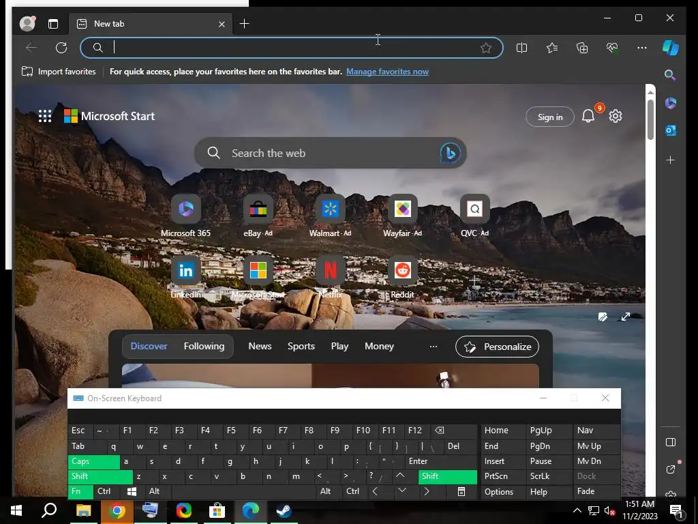Open sidebar Outlook icon
The height and width of the screenshot is (524, 698).
pyautogui.click(x=671, y=130)
